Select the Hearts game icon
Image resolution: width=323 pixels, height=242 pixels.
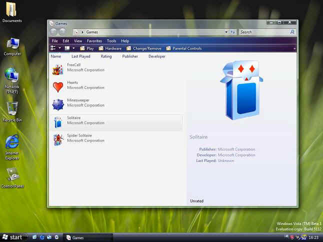pyautogui.click(x=58, y=87)
